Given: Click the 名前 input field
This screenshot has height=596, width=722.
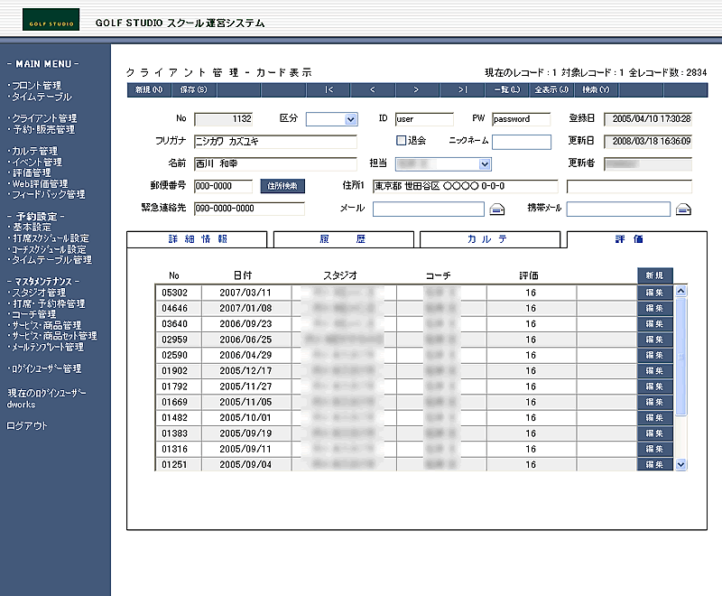Looking at the screenshot, I should [x=275, y=164].
